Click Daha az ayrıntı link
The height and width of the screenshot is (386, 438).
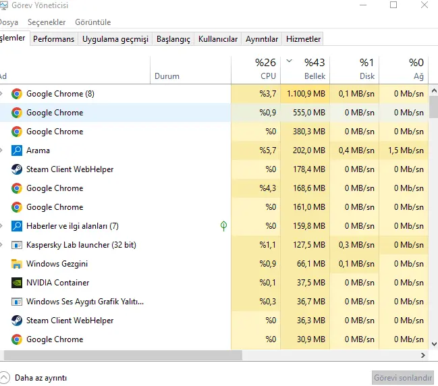40,378
